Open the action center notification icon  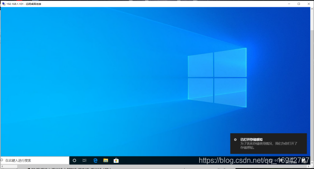pos(304,160)
